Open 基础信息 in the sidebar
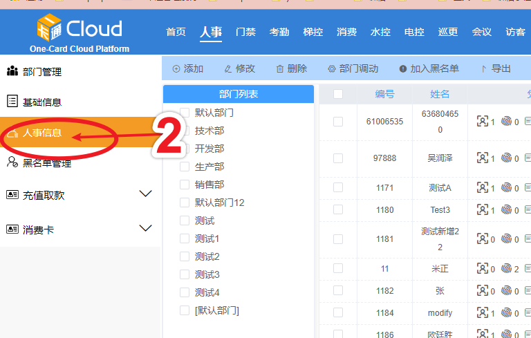This screenshot has width=531, height=338. point(41,102)
